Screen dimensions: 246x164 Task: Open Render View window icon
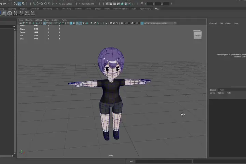pos(107,4)
